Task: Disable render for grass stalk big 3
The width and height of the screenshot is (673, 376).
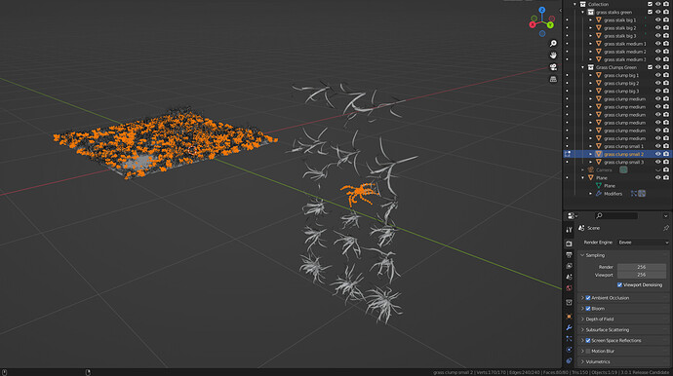Action: (666, 36)
